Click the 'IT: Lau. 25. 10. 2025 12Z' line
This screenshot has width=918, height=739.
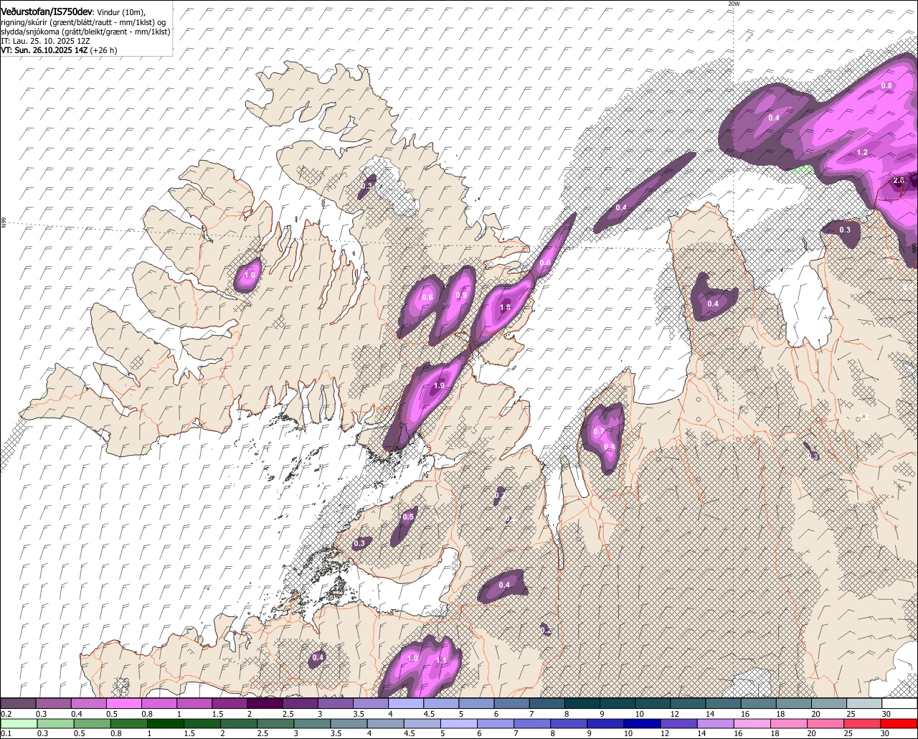45,41
